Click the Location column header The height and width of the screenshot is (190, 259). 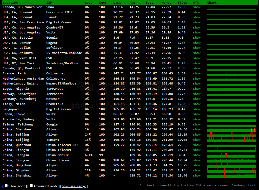(10, 3)
